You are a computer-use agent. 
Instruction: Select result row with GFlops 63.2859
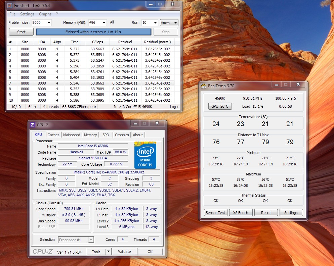tap(91, 66)
